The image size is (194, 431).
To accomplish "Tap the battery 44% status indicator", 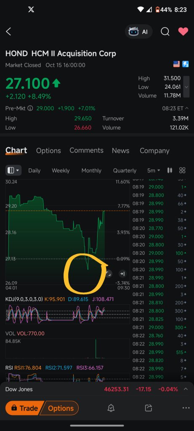I will [x=164, y=10].
